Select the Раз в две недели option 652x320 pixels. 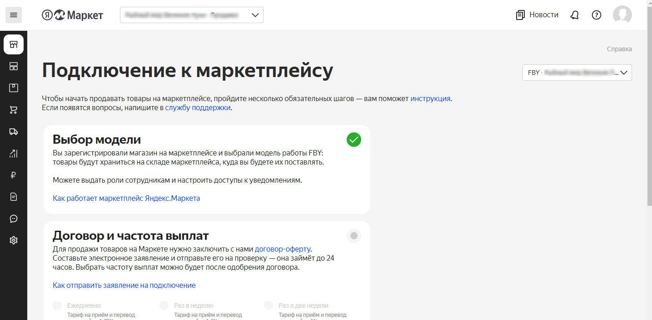(x=269, y=305)
